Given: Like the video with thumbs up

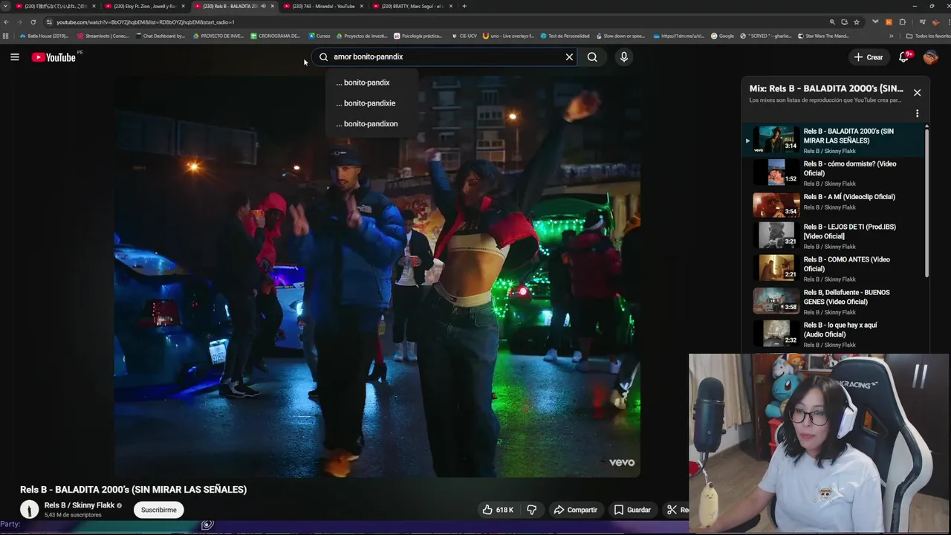Looking at the screenshot, I should (498, 510).
